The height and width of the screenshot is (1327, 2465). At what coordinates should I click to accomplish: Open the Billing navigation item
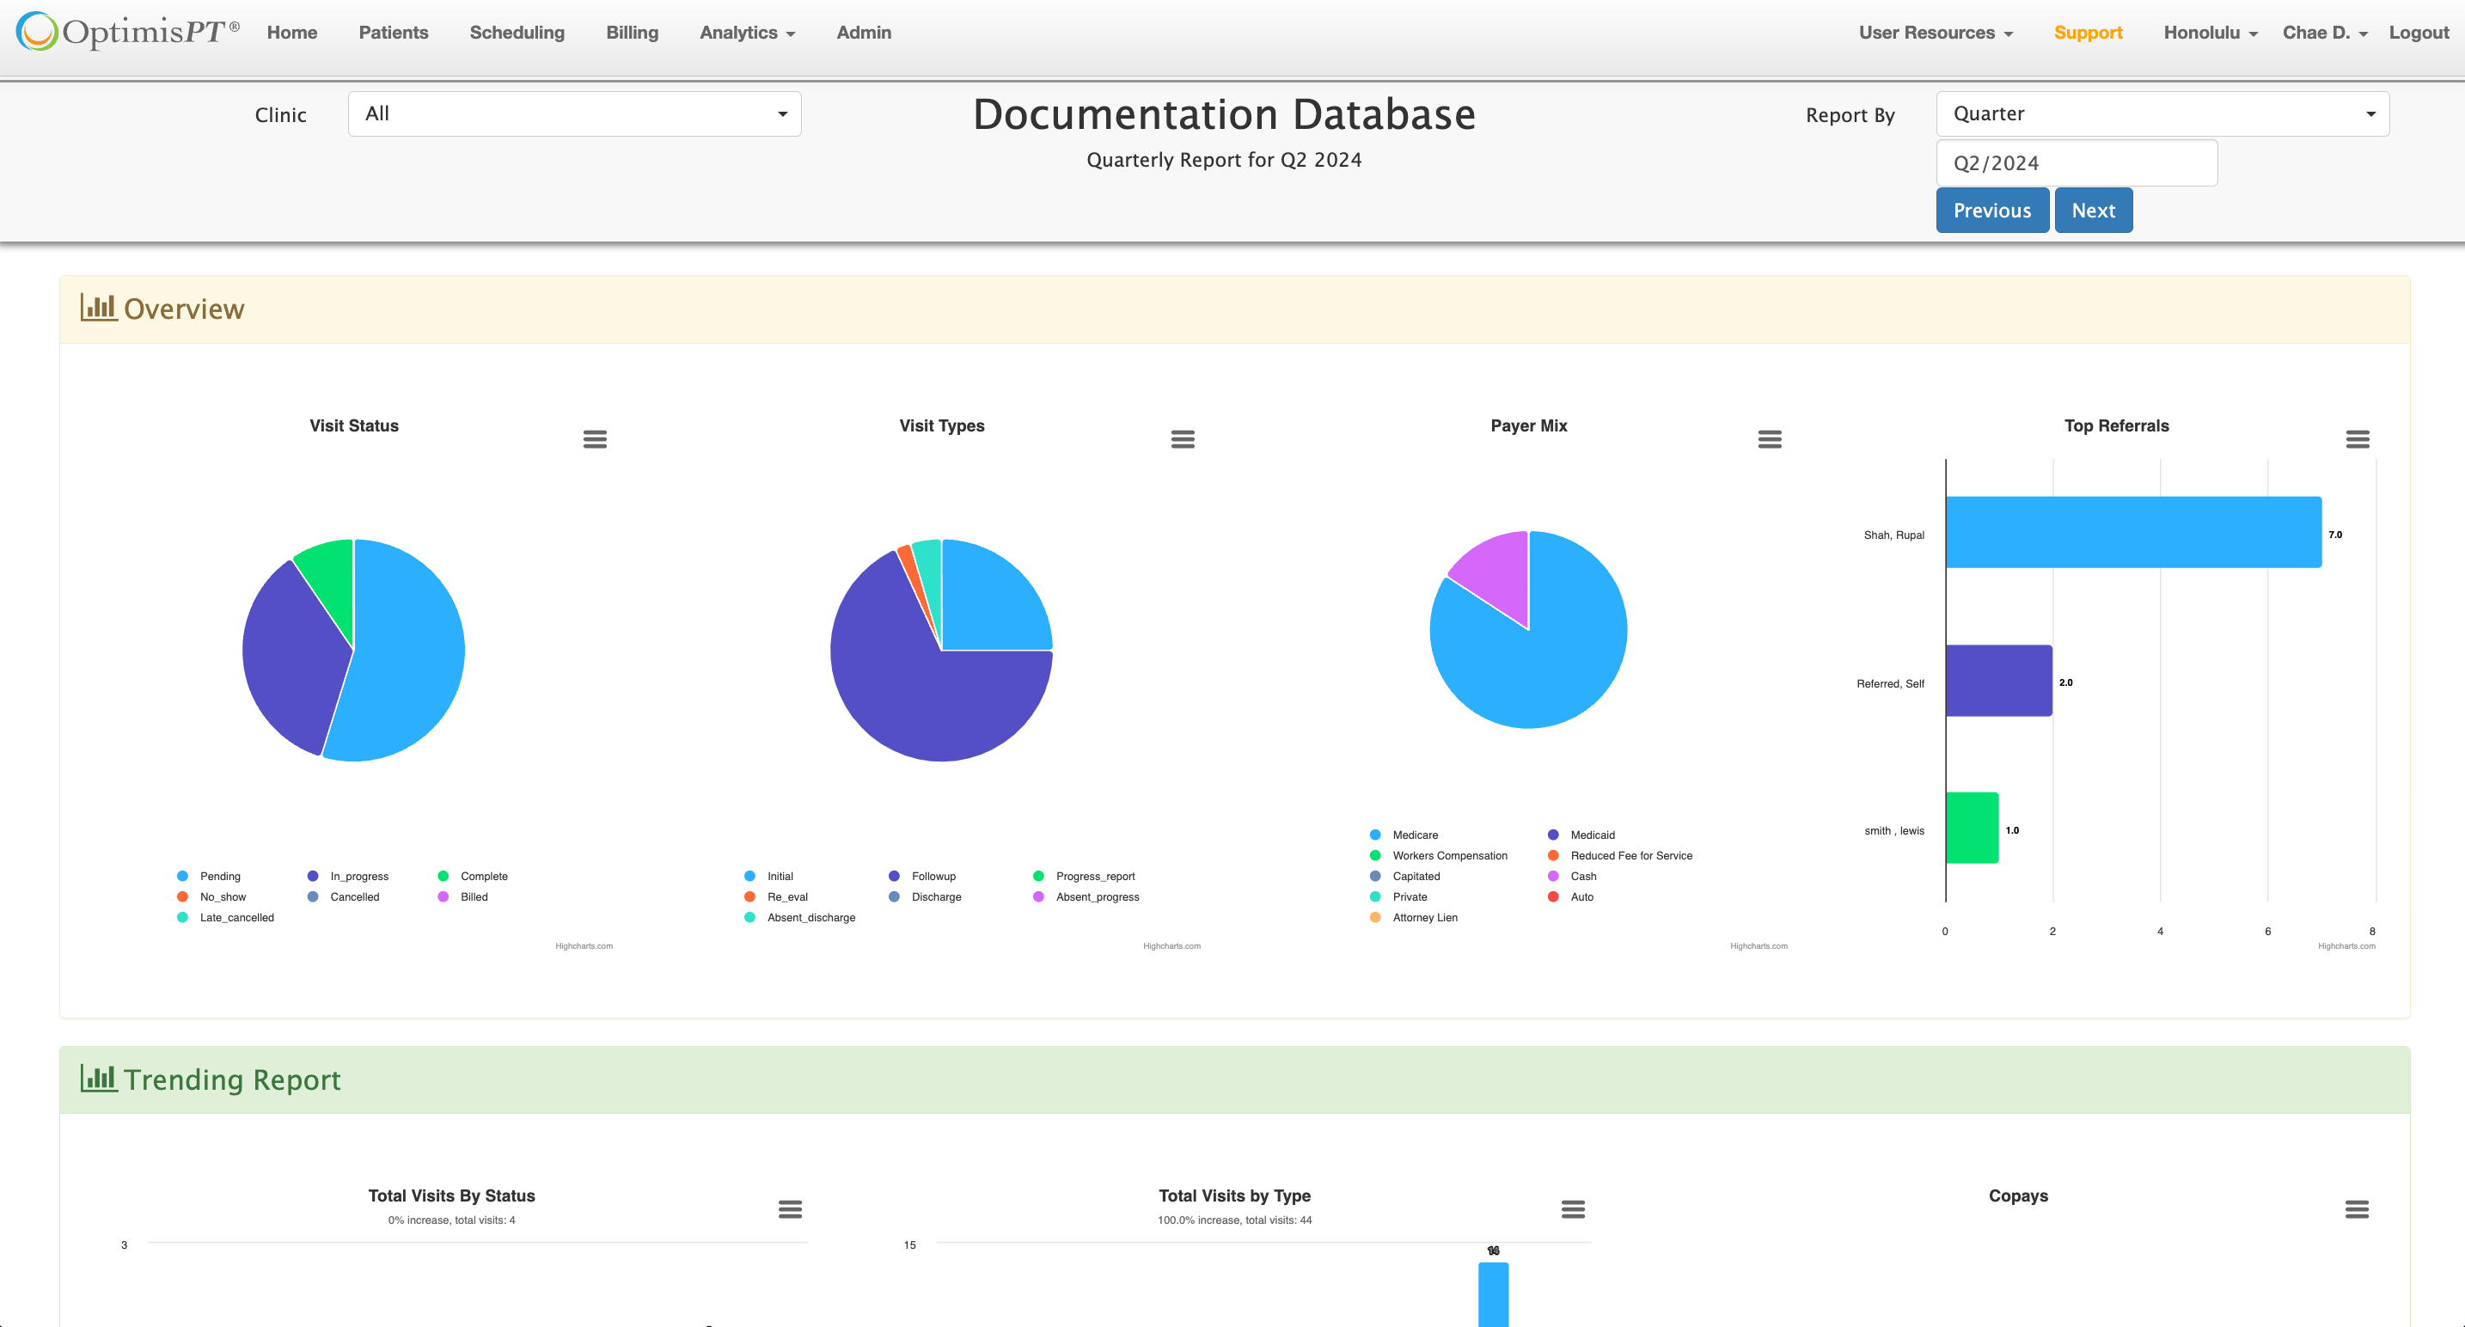point(632,33)
